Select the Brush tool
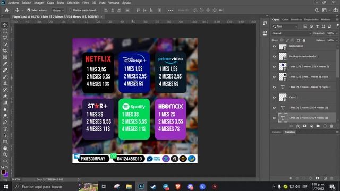 click(5, 76)
